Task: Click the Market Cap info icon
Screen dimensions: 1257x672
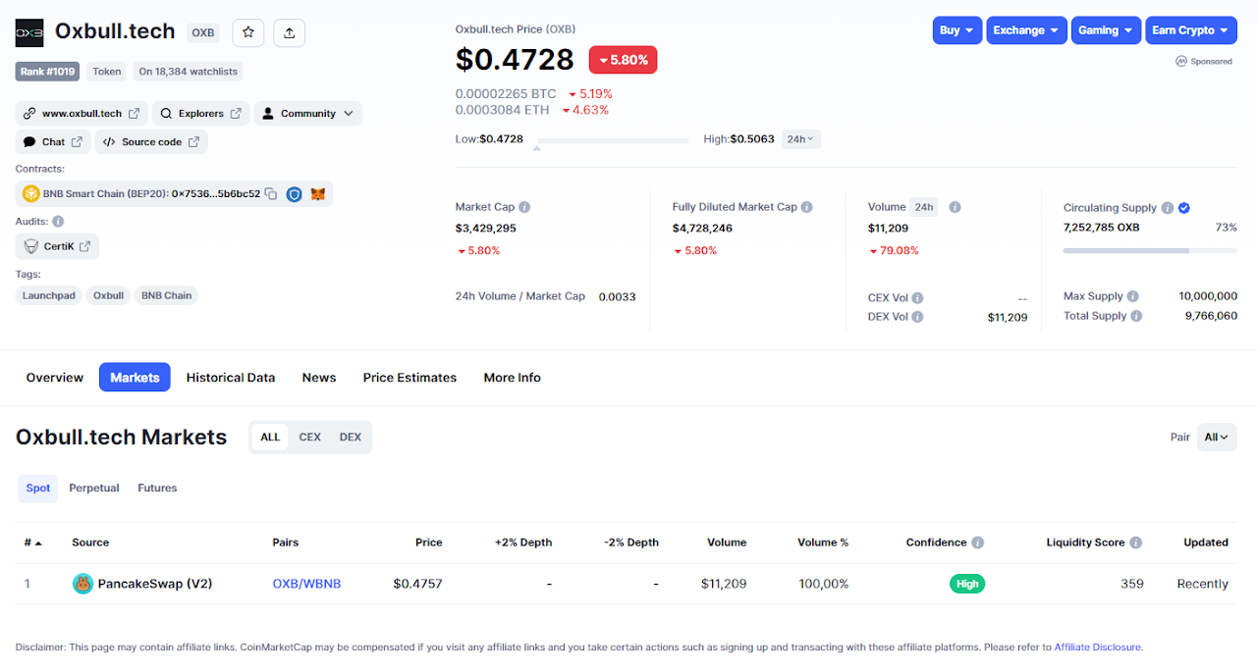Action: click(x=524, y=207)
